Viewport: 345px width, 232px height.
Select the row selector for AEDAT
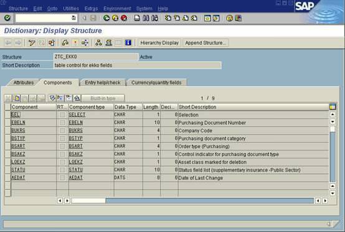click(x=7, y=178)
